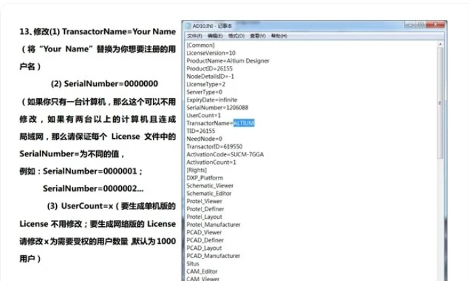Image resolution: width=469 pixels, height=281 pixels.
Task: Click the LicenseType=2 line
Action: click(206, 84)
